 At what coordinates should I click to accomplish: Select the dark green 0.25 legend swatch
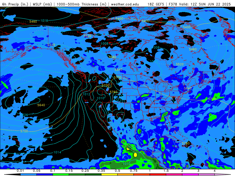coord(93,175)
